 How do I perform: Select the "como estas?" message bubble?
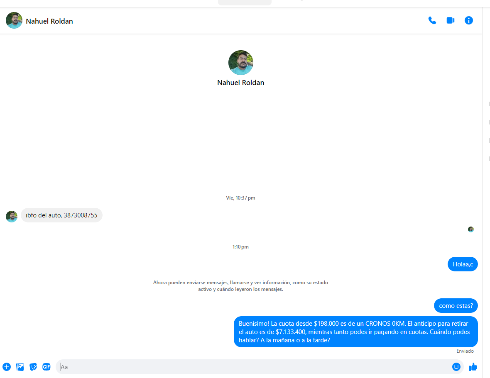tap(456, 305)
